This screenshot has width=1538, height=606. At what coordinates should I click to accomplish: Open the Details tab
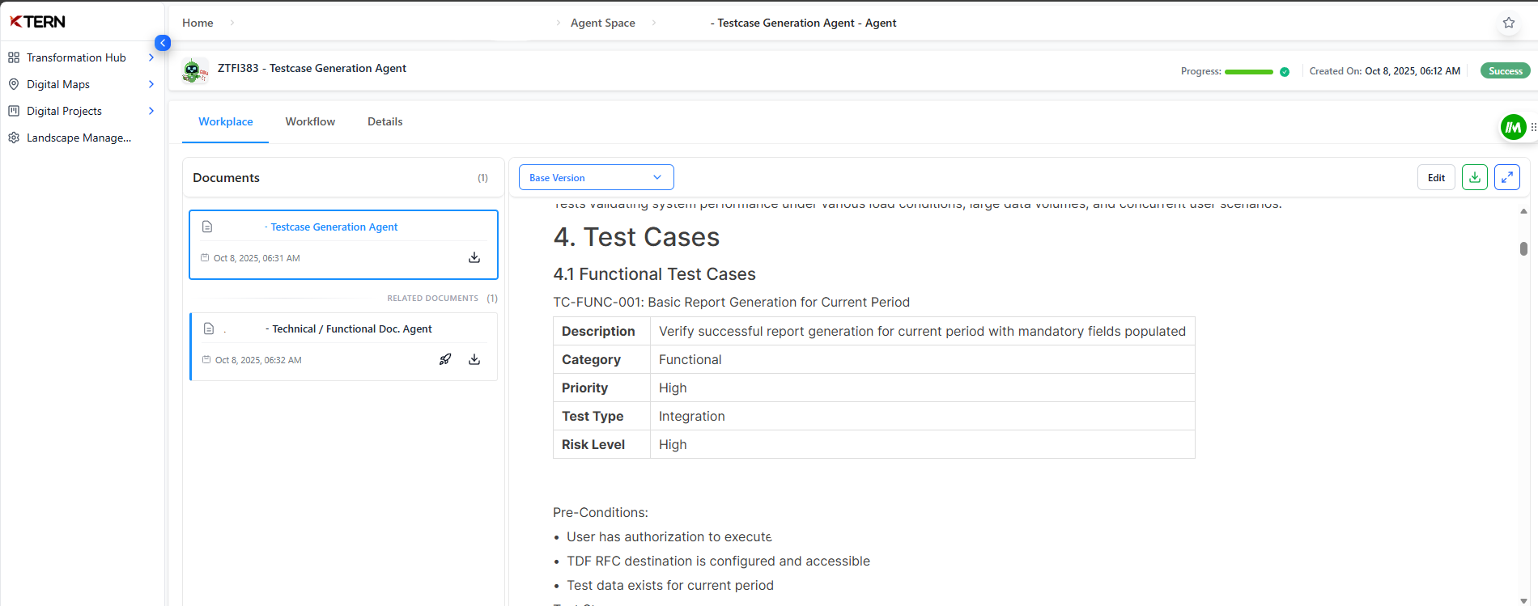(384, 121)
